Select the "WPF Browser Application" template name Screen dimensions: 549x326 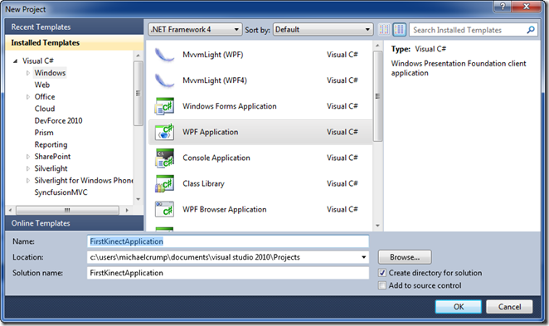(x=225, y=209)
